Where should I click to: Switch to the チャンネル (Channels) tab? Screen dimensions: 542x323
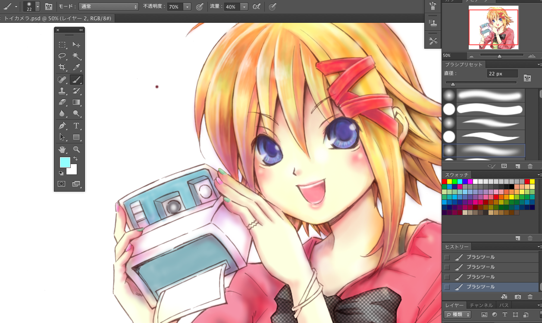coord(482,305)
